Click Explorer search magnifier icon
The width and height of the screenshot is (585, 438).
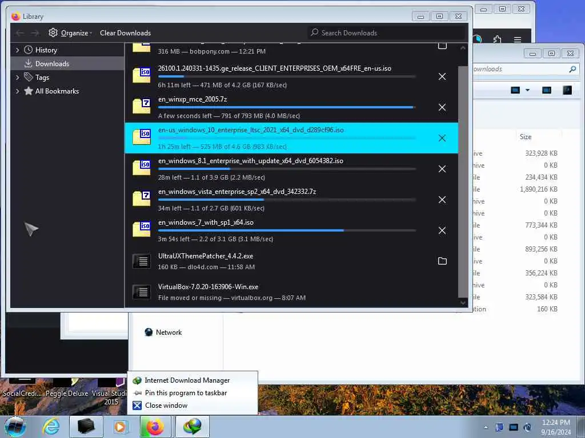pyautogui.click(x=572, y=69)
